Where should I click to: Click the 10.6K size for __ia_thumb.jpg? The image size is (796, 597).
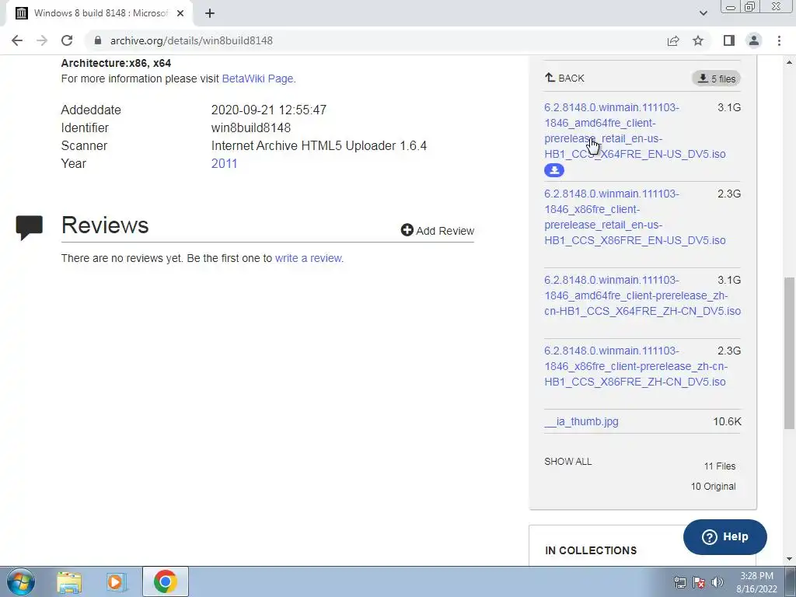[x=727, y=421]
